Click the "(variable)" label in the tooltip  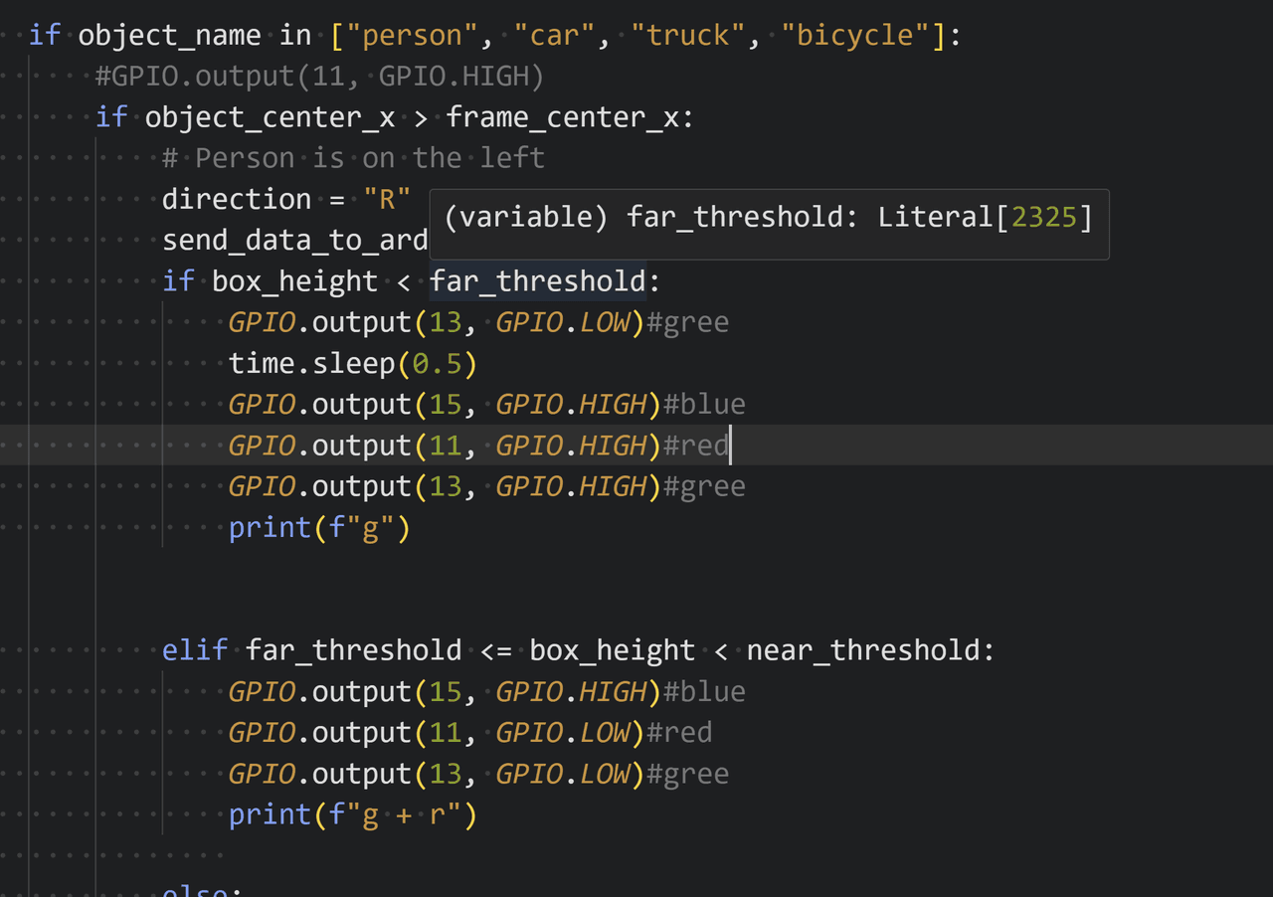point(526,218)
